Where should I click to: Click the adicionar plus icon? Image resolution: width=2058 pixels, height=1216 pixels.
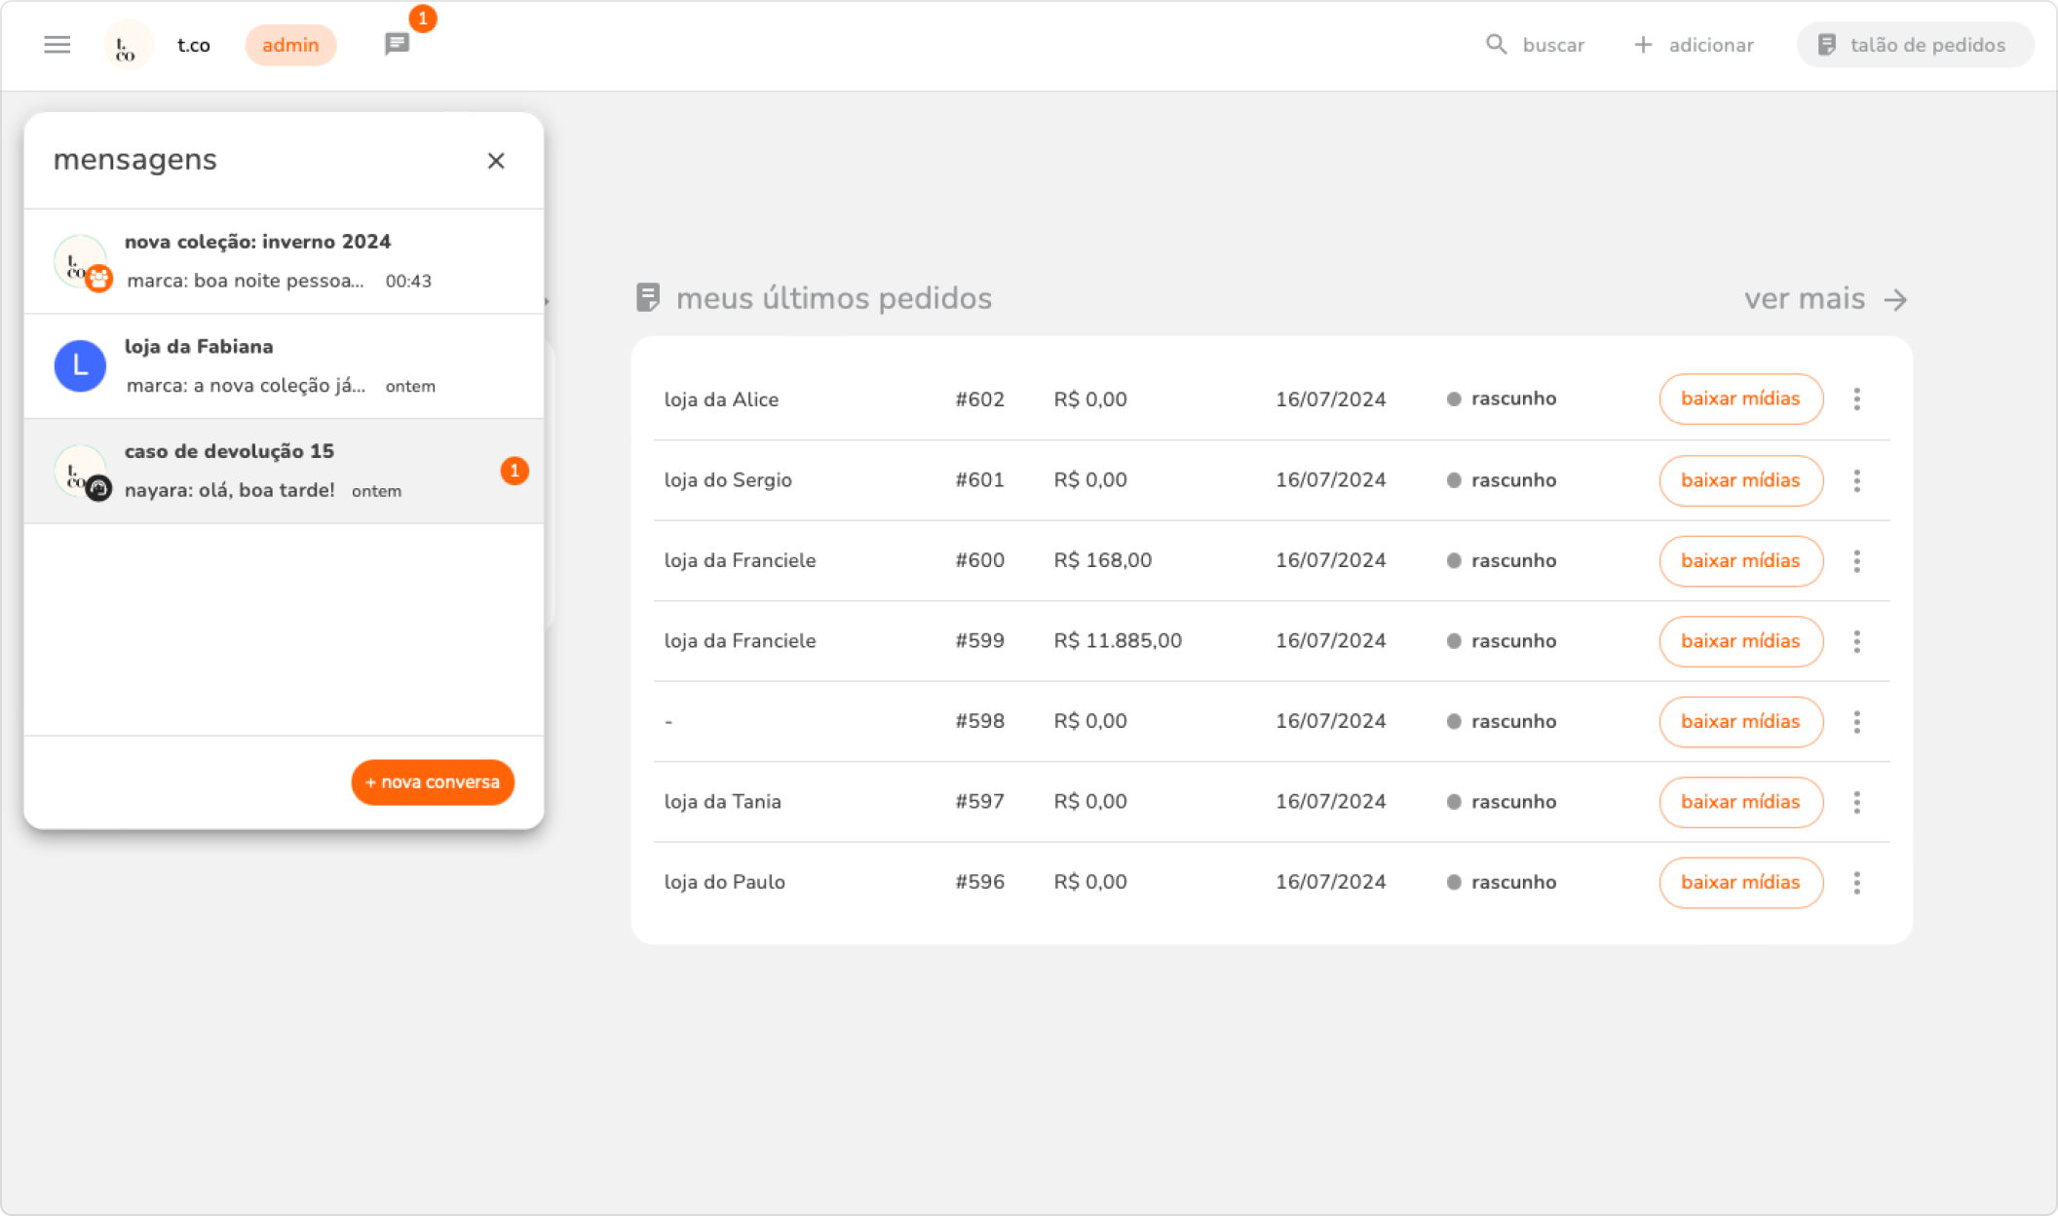[x=1643, y=45]
